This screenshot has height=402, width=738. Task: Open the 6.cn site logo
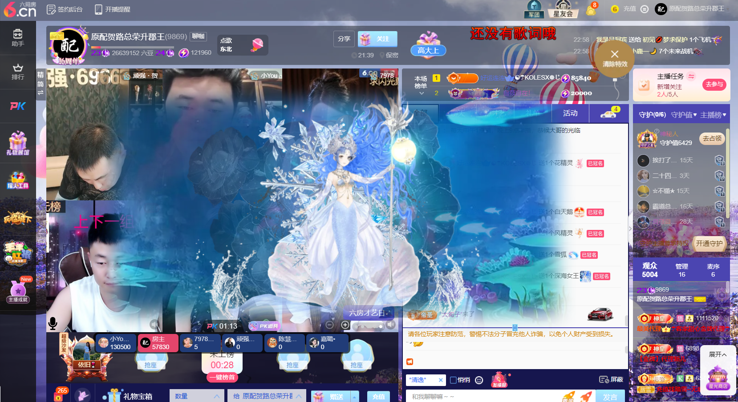20,10
